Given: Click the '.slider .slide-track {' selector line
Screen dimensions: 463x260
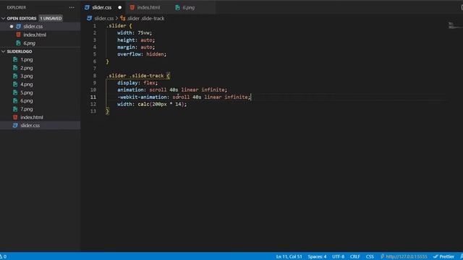Looking at the screenshot, I should click(x=138, y=76).
